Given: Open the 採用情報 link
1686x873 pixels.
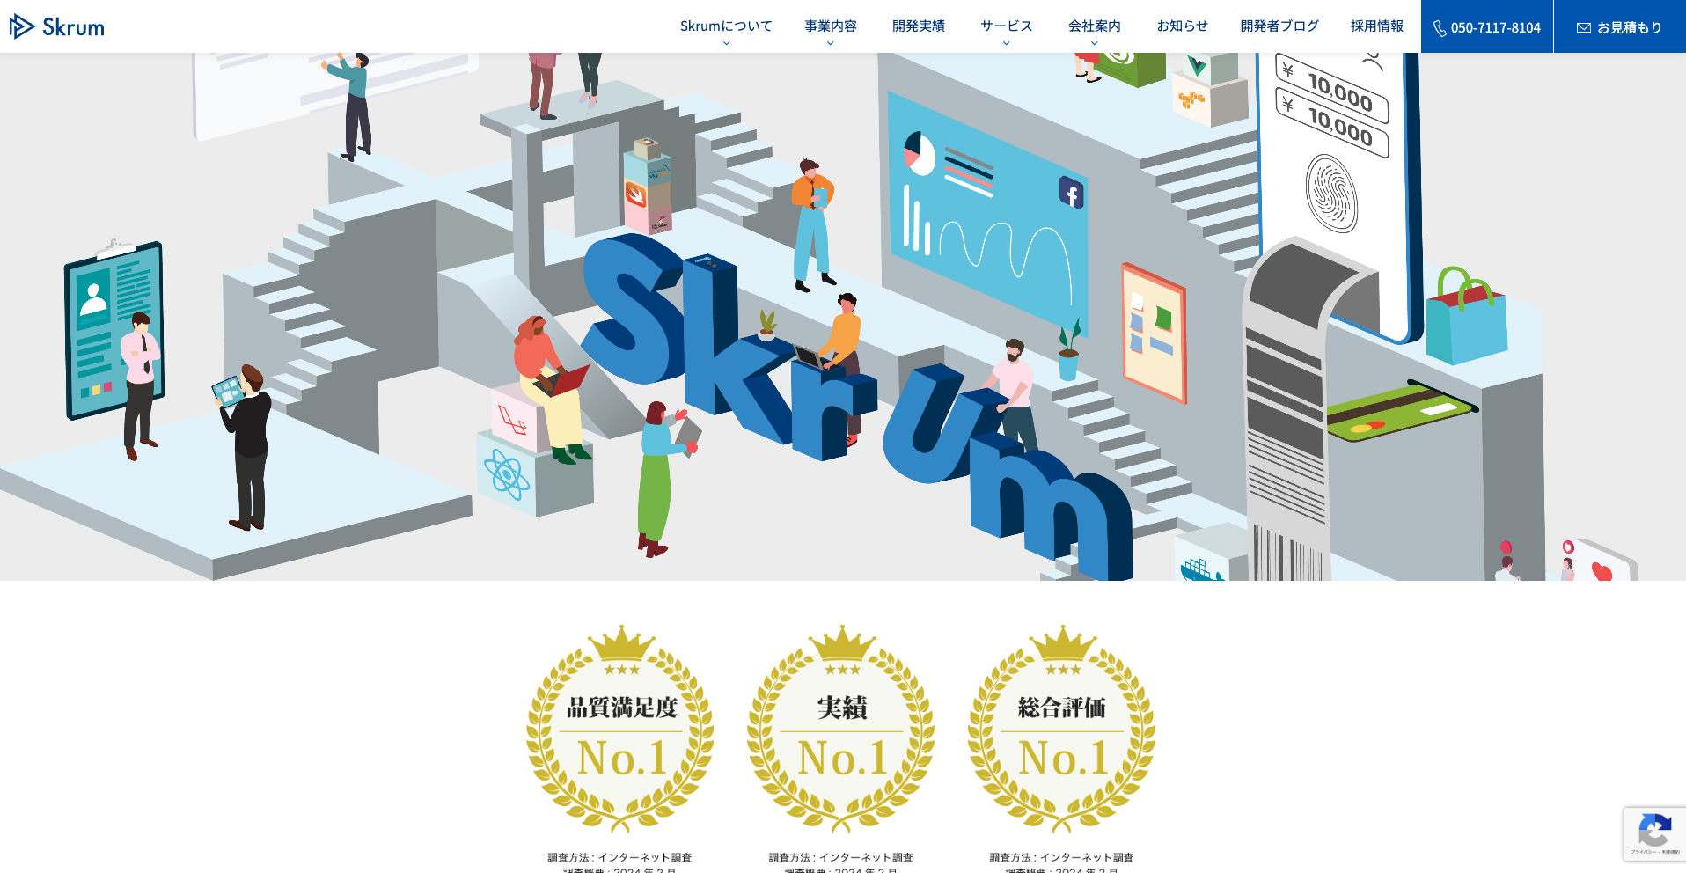Looking at the screenshot, I should (1377, 26).
